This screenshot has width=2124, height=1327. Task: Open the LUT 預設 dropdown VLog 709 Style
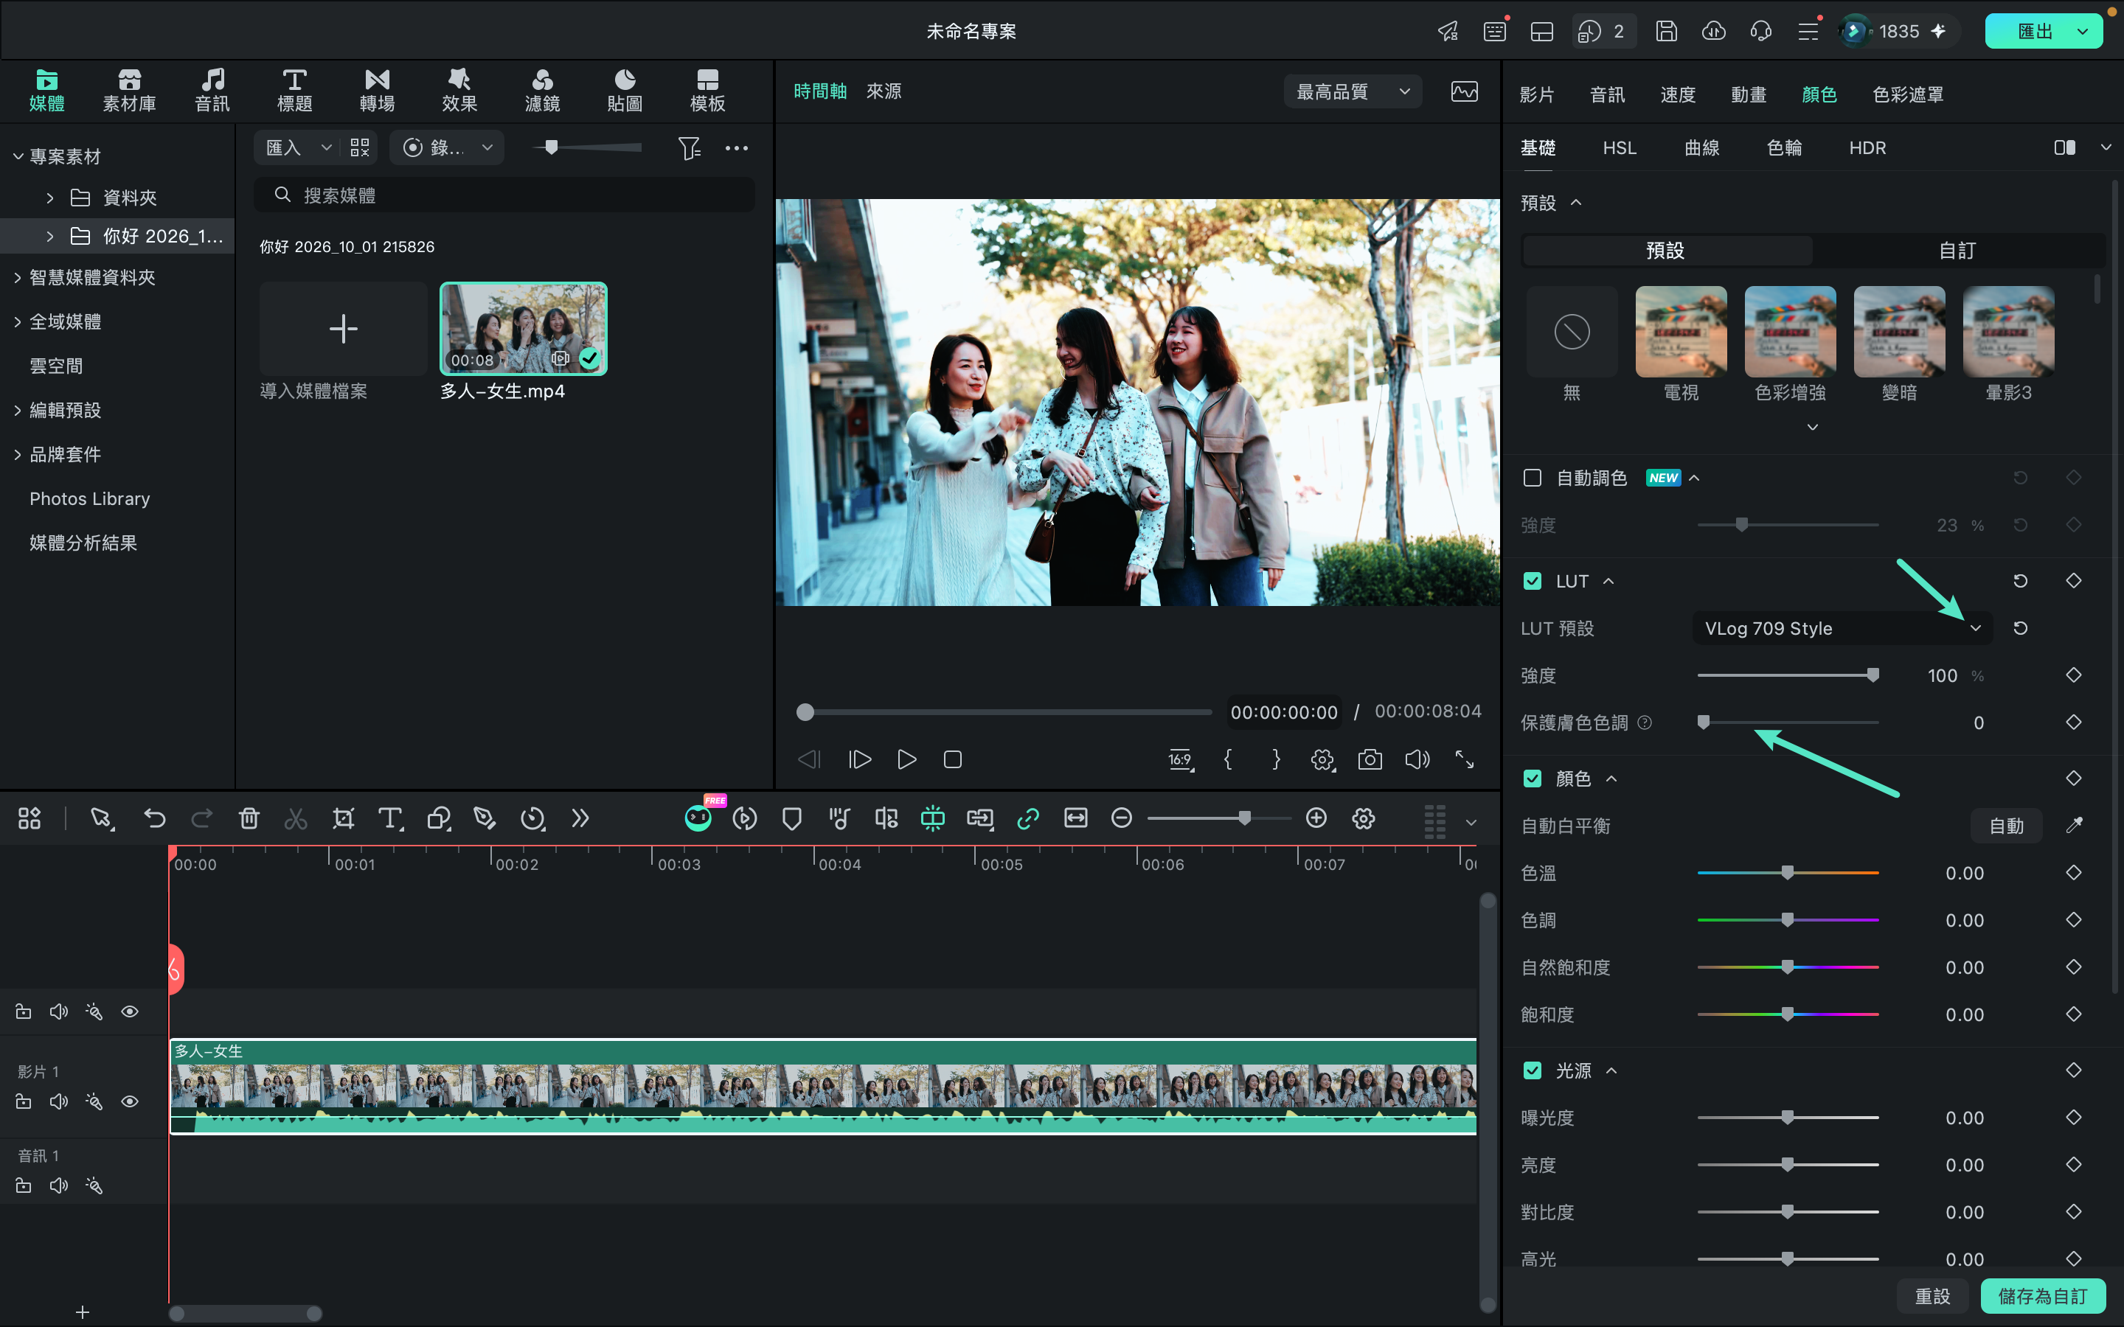1842,628
